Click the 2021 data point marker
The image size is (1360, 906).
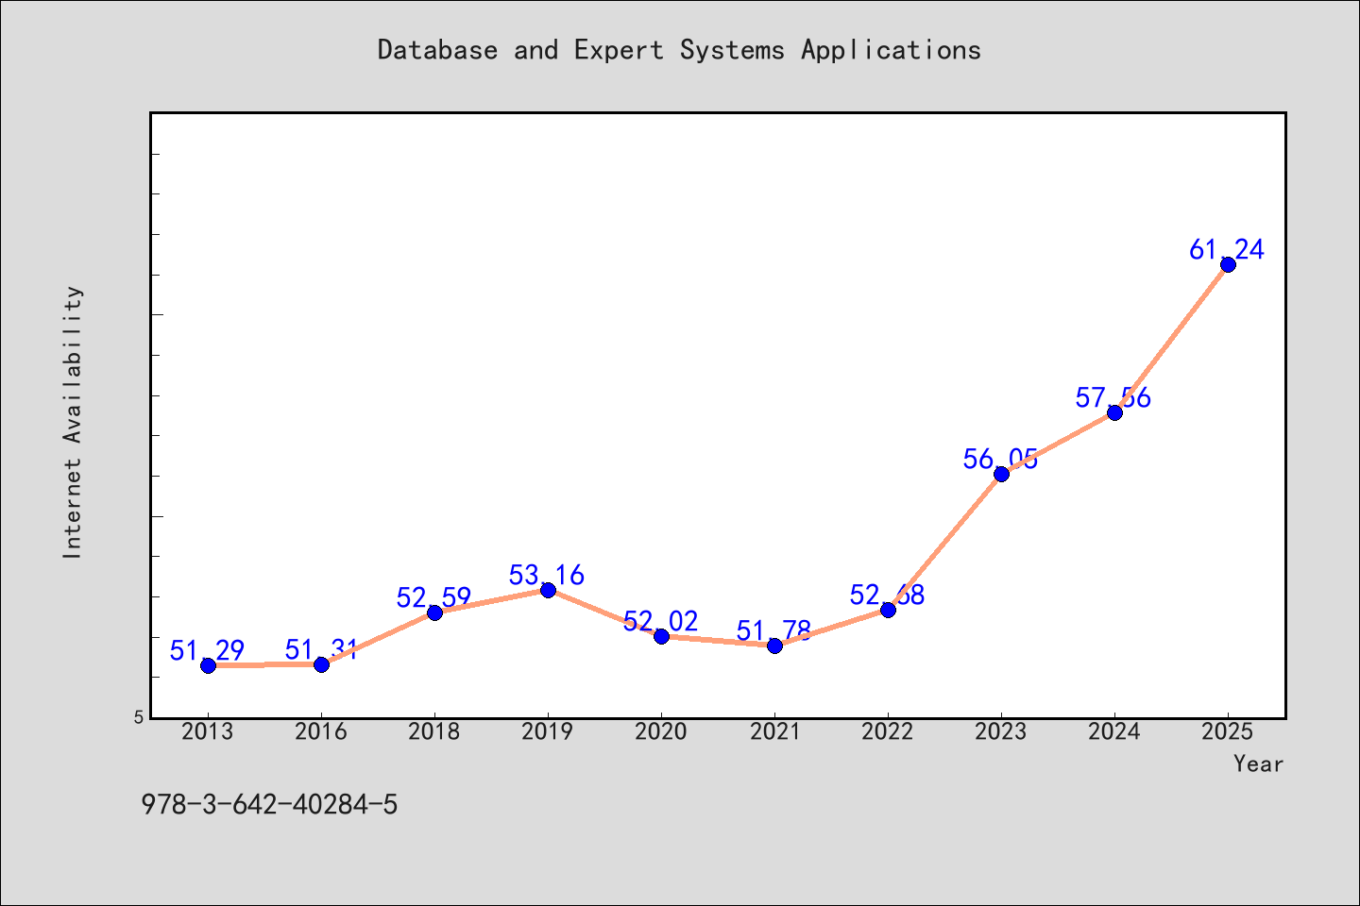pyautogui.click(x=774, y=646)
